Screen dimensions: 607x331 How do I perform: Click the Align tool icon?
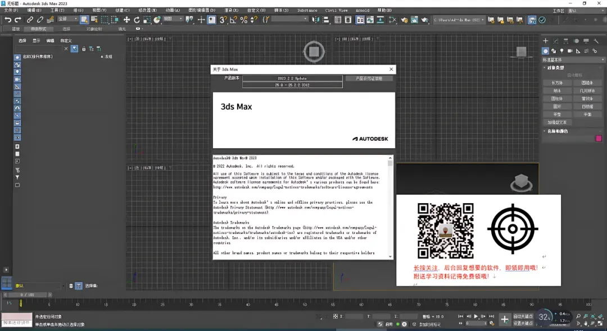325,20
